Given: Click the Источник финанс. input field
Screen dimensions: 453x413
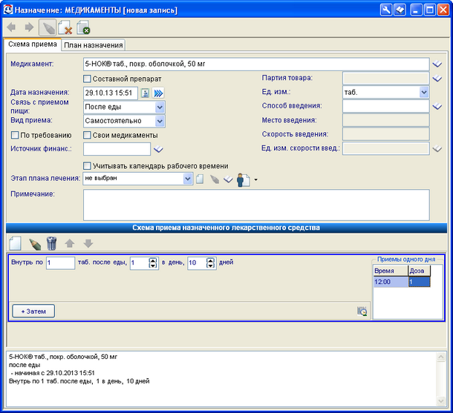Looking at the screenshot, I should (x=117, y=149).
